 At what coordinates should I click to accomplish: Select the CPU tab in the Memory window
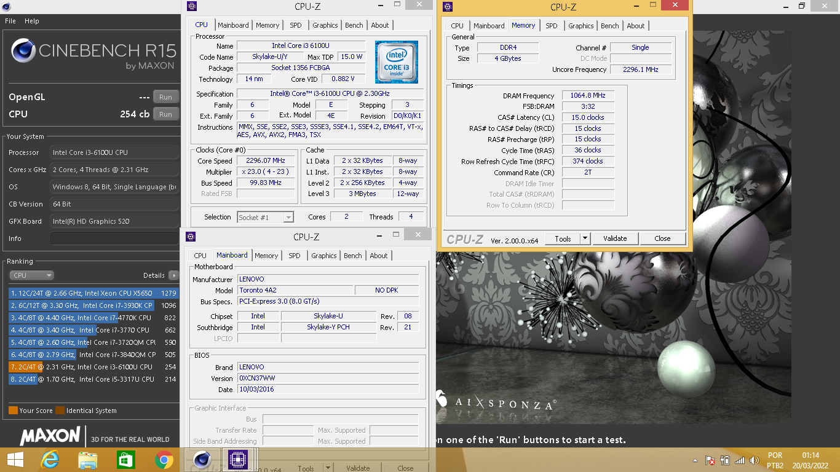[x=458, y=26]
